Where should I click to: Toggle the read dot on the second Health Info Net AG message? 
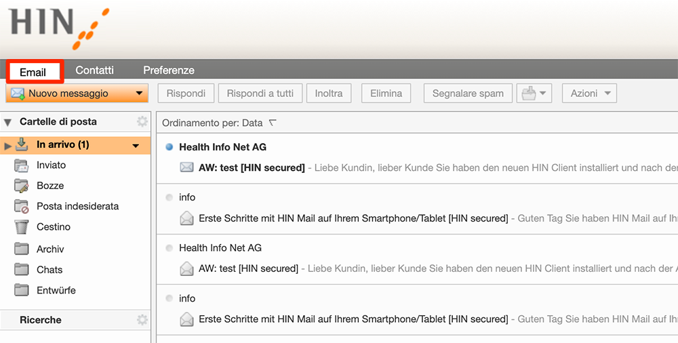point(169,248)
